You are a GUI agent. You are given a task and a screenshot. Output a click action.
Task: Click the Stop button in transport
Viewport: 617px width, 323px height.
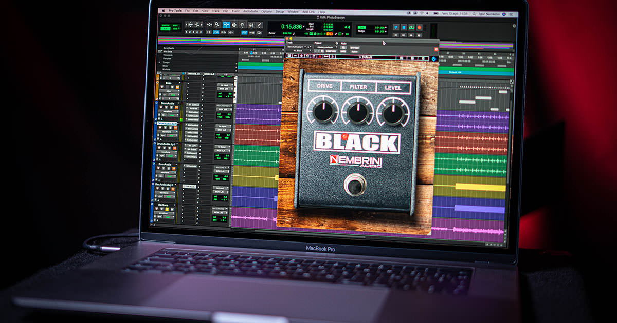coord(404,27)
